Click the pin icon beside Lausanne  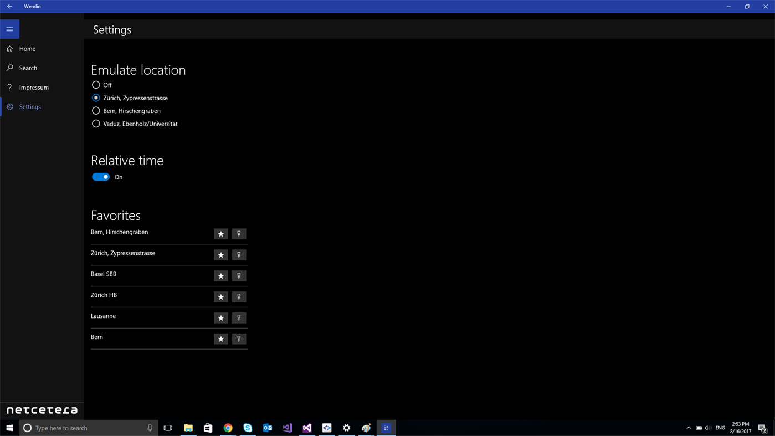click(x=239, y=317)
